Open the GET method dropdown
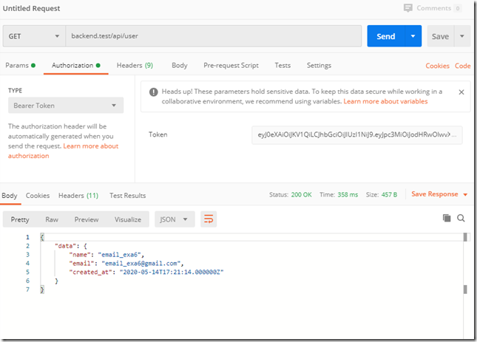Screen dimensions: 477x342 (34, 36)
